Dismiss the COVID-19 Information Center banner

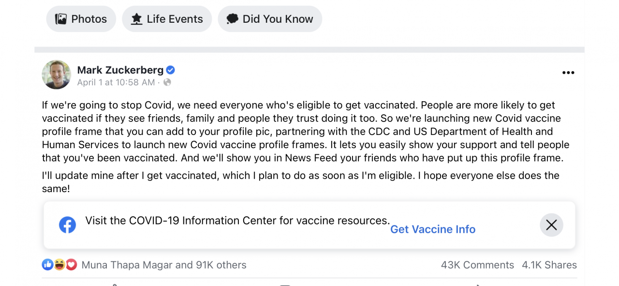coord(551,225)
